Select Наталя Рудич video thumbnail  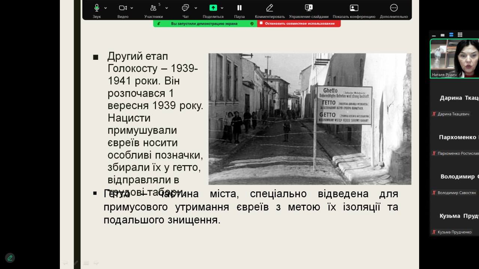point(454,58)
